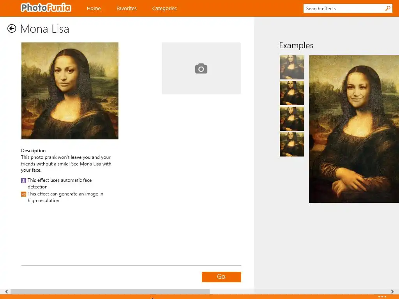
Task: Click the Mona Lisa page title
Action: (x=44, y=29)
